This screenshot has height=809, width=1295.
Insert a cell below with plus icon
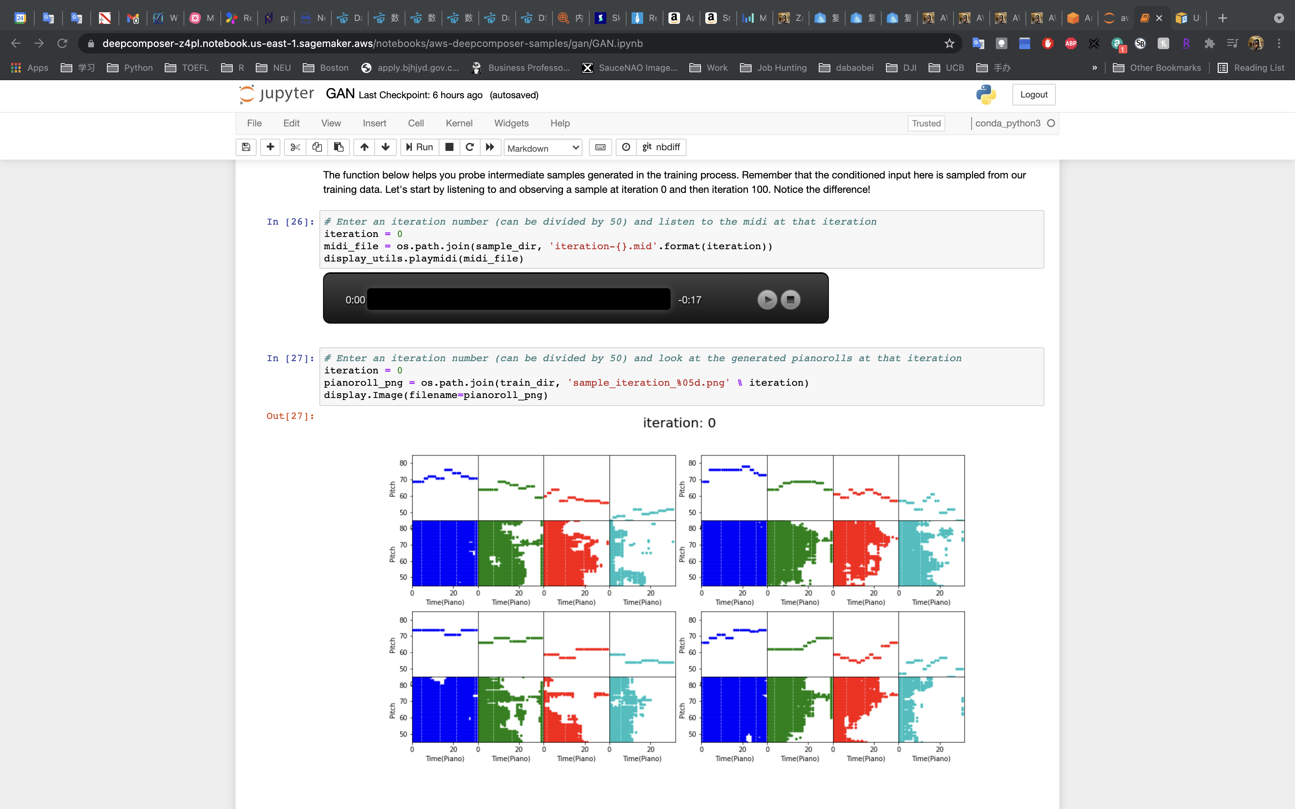coord(270,147)
